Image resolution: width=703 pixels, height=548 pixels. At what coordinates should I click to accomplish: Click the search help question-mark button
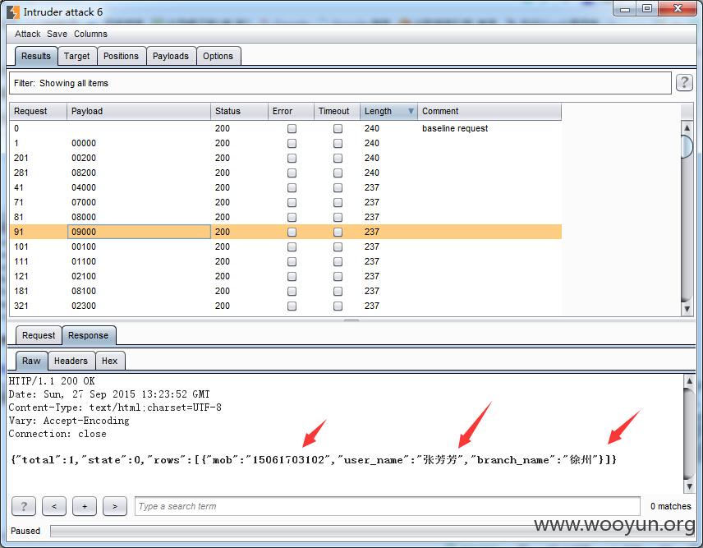[x=24, y=506]
